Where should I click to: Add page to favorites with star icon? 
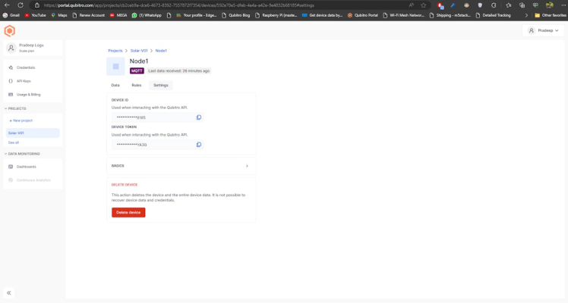pyautogui.click(x=424, y=5)
